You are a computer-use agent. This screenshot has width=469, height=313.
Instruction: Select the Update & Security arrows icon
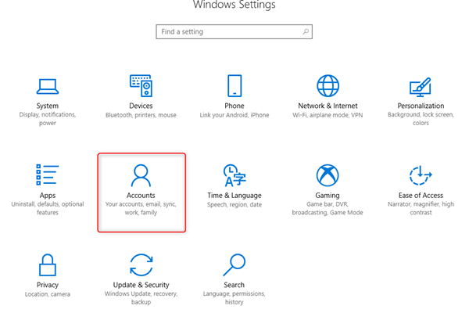[141, 264]
